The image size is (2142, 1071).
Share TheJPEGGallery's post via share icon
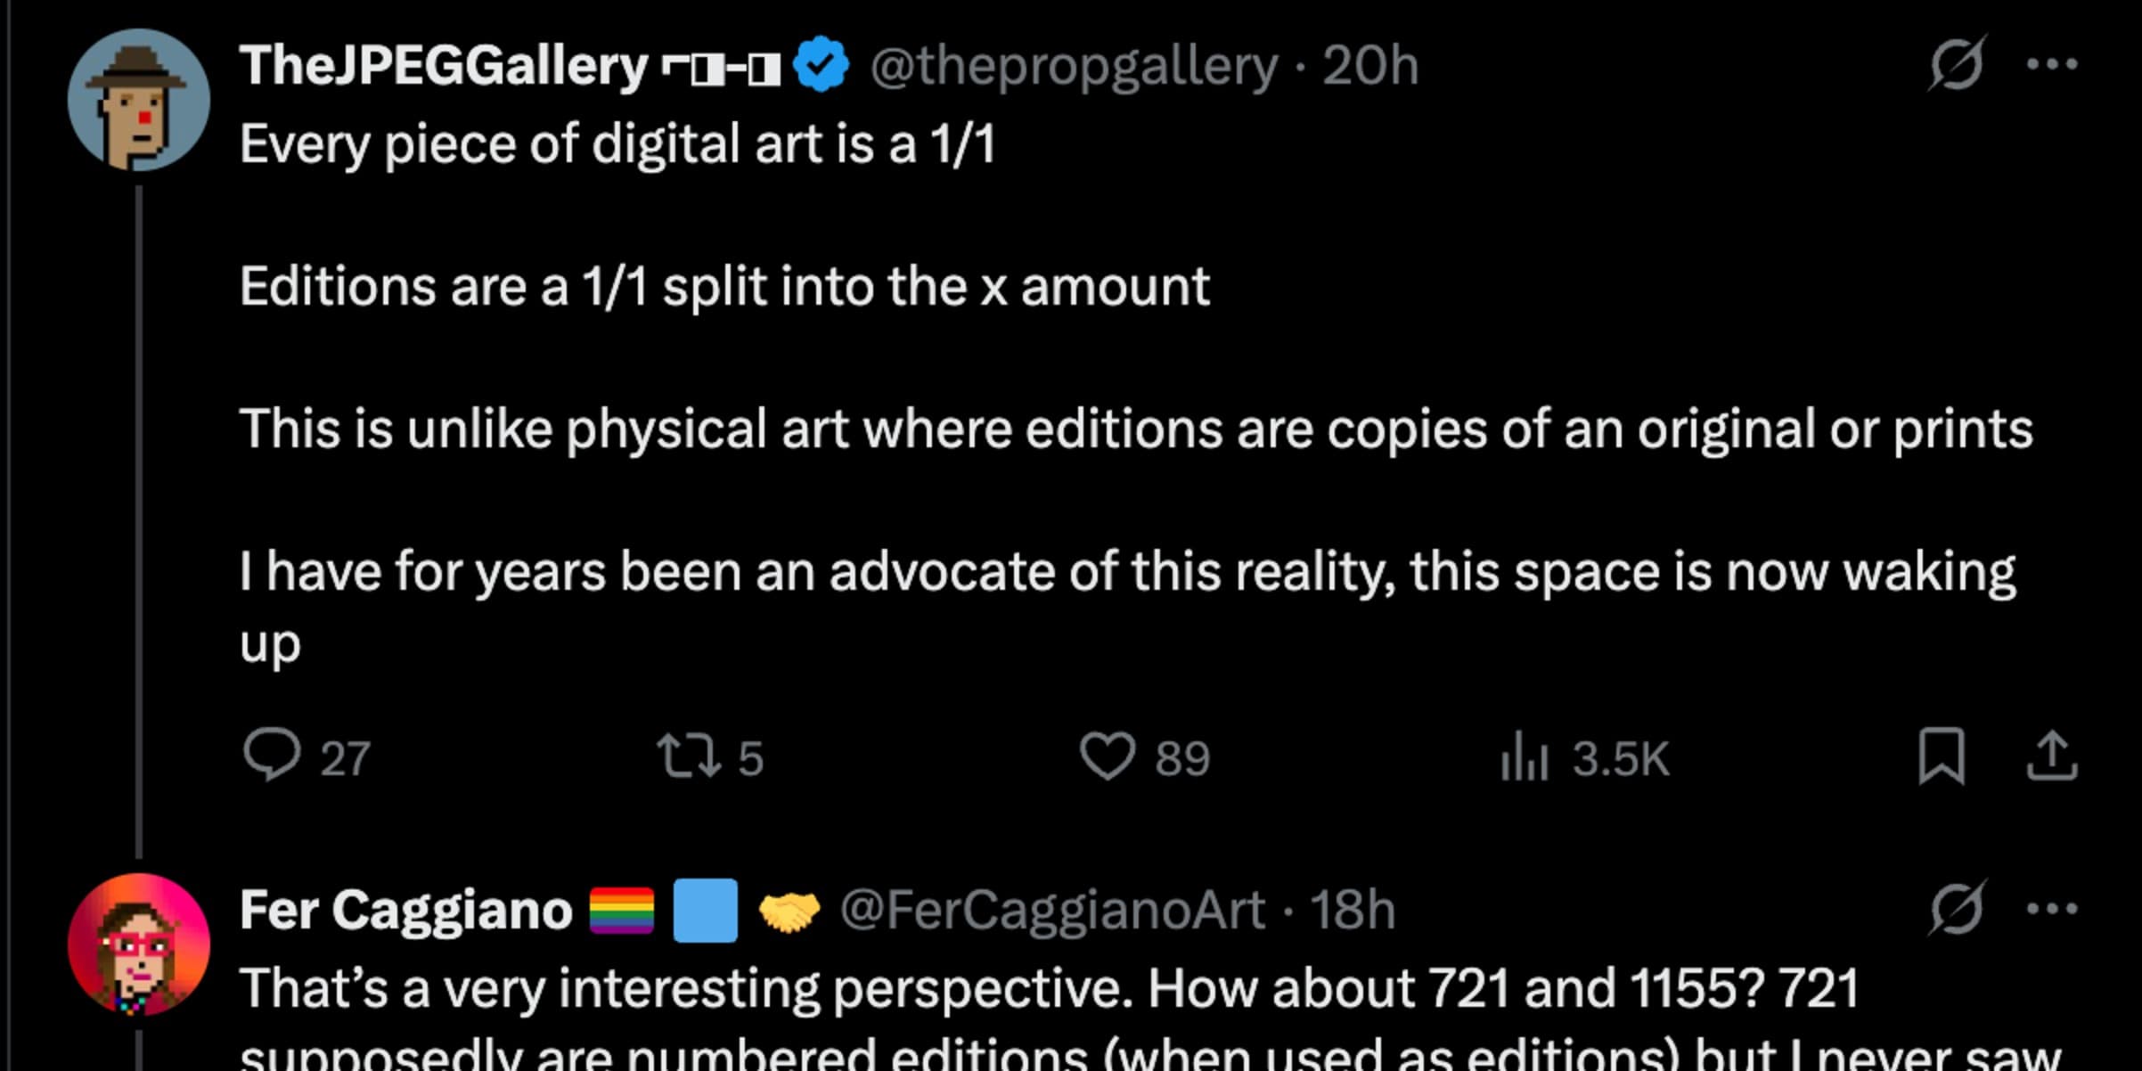2052,756
